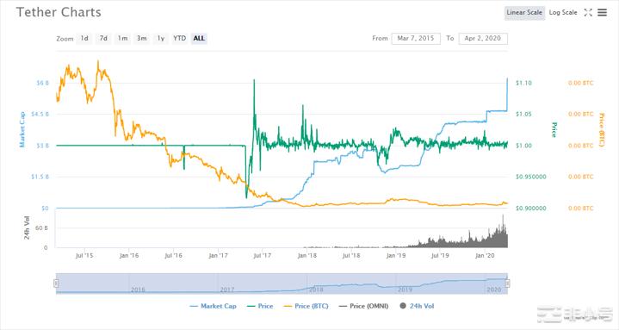
Task: Switch to Linear Scale
Action: click(524, 13)
